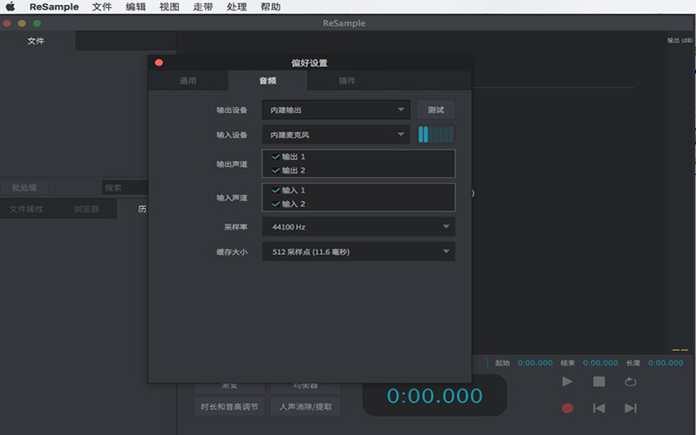Viewport: 696px width, 435px height.
Task: Uncheck the 输出 1 channel checkbox
Action: [x=276, y=157]
